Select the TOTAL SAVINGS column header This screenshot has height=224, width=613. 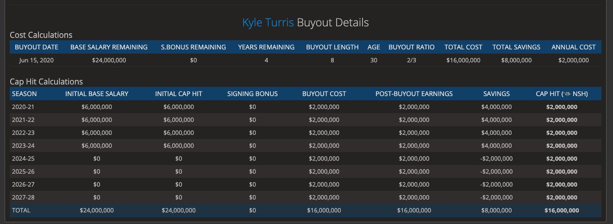click(516, 47)
